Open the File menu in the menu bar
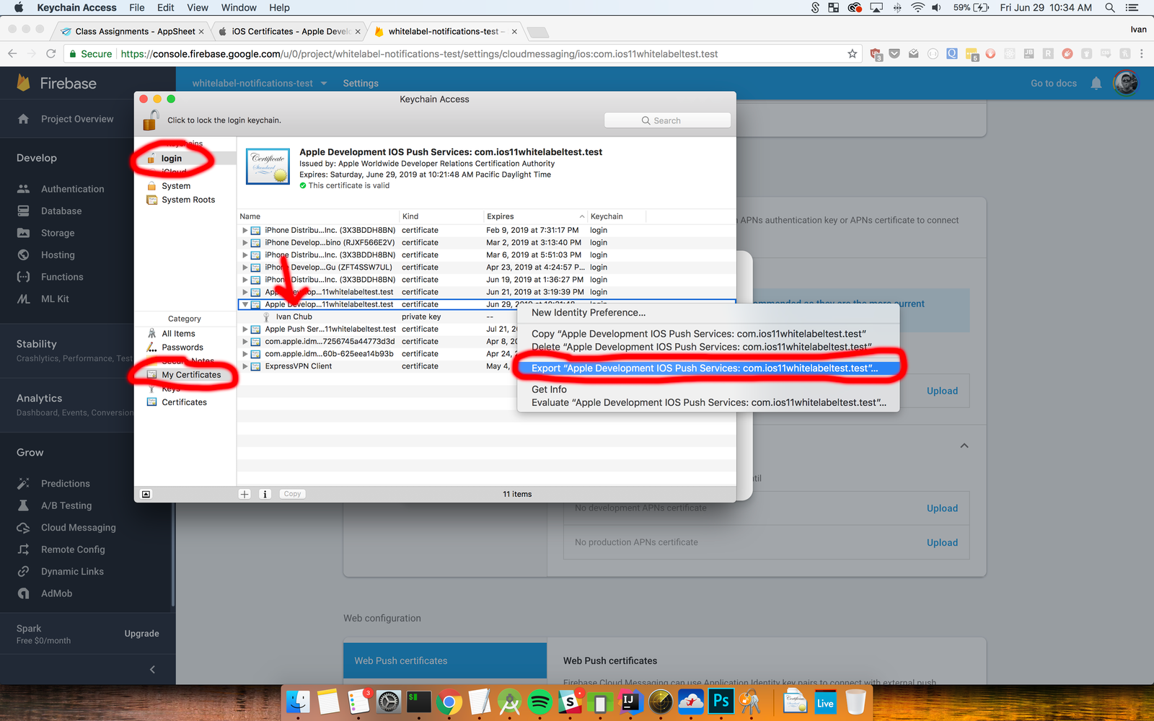Viewport: 1154px width, 721px height. (x=136, y=7)
